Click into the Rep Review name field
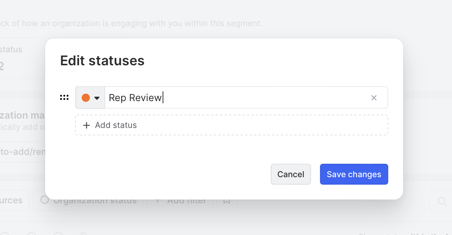Viewport: 452px width, 235px height. click(x=235, y=98)
